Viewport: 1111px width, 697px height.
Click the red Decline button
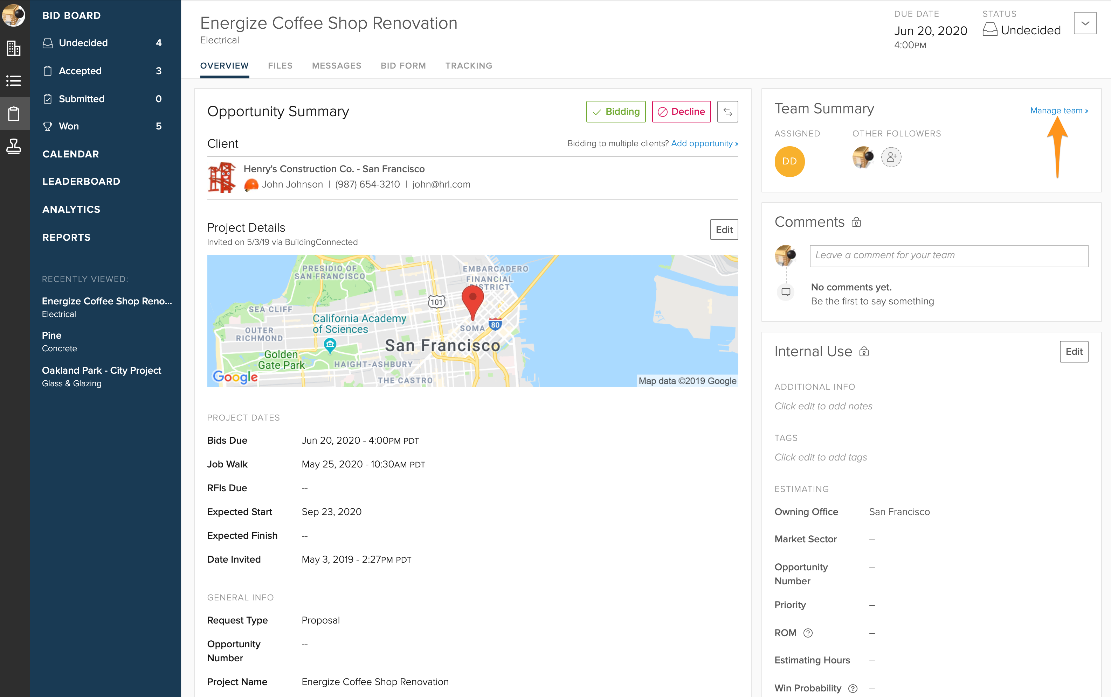point(681,112)
